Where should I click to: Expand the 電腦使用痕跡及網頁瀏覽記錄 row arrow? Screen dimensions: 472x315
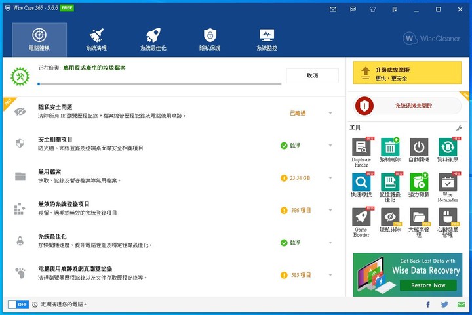(x=330, y=275)
